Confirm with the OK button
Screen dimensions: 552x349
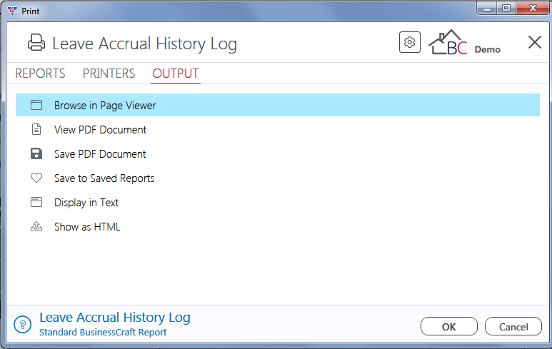tap(449, 326)
